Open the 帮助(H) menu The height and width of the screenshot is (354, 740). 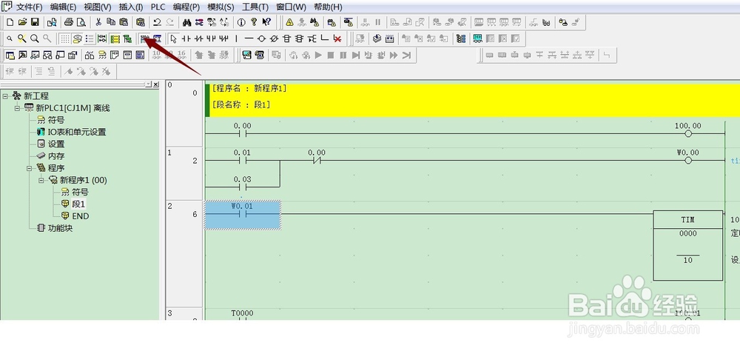[x=328, y=7]
